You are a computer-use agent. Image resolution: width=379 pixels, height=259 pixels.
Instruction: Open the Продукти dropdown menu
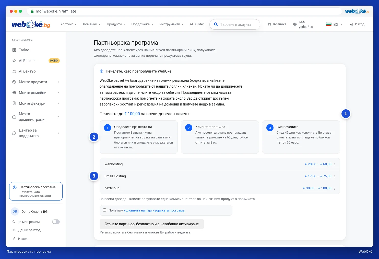[116, 24]
